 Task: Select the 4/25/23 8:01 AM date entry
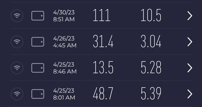64,94
